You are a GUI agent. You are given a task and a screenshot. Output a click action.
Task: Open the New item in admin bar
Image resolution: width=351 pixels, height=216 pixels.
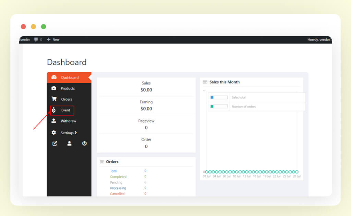56,39
